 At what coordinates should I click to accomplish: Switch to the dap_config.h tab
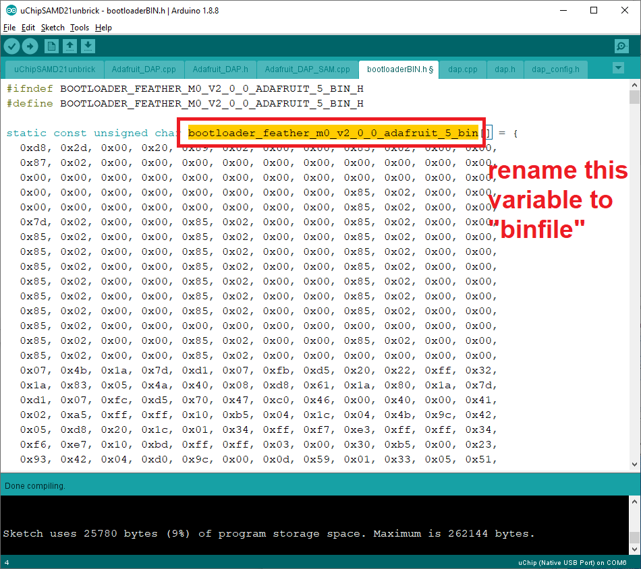(555, 69)
